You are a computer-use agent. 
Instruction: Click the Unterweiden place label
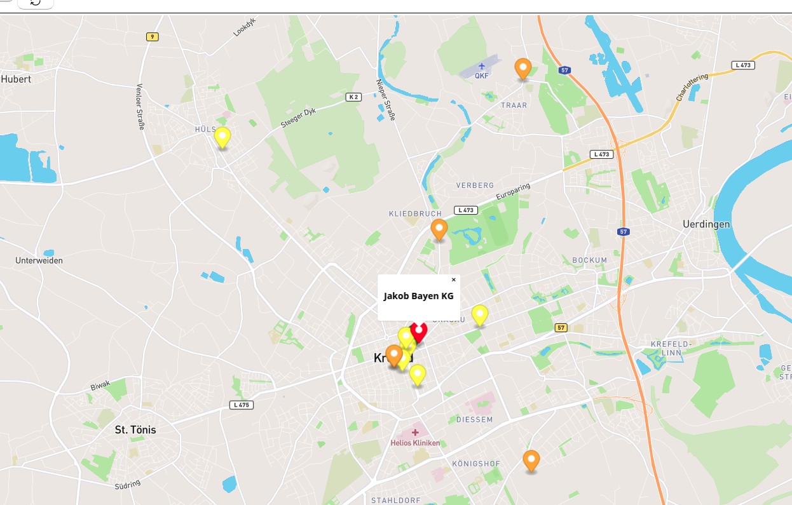39,260
